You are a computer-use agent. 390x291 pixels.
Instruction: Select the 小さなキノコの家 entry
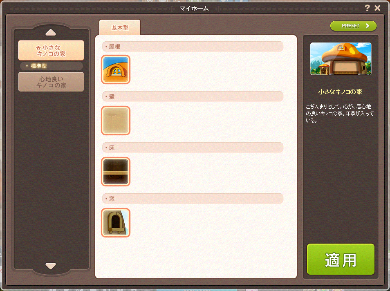click(x=51, y=51)
